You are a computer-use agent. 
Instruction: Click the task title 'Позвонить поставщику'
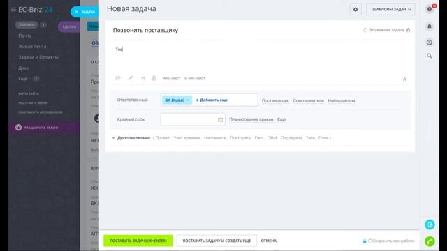145,30
